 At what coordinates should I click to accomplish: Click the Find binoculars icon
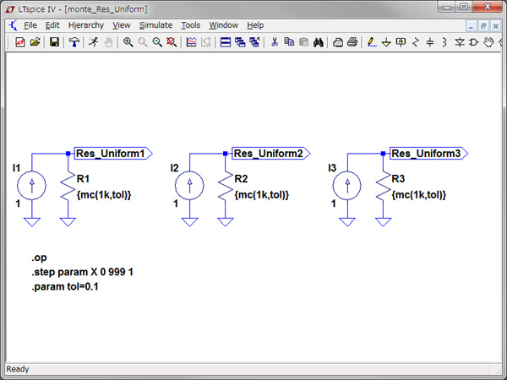(319, 42)
